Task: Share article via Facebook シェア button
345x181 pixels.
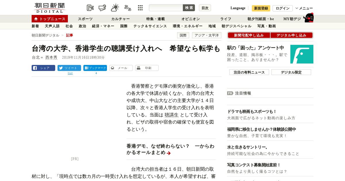Action: coord(43,68)
